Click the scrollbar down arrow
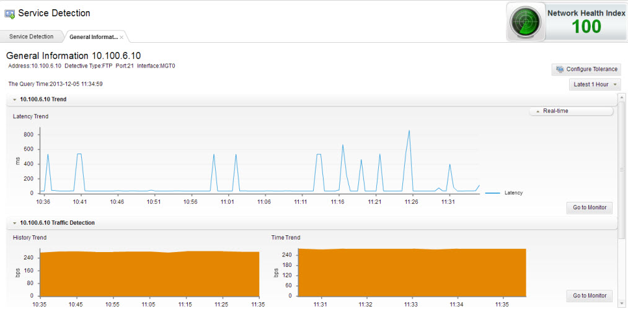 tap(622, 304)
